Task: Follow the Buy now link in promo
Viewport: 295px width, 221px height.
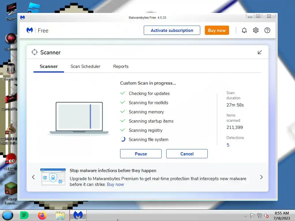Action: point(116,184)
